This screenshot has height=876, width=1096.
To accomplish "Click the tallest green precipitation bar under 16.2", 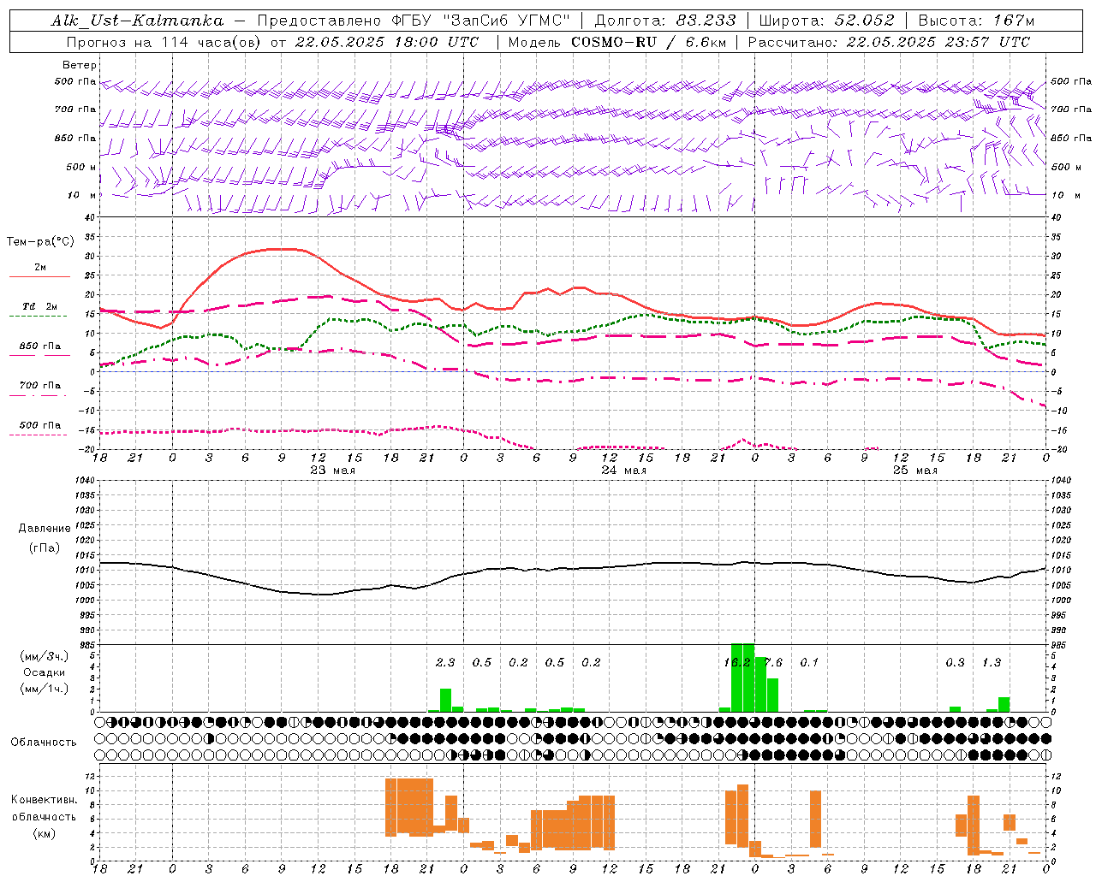I will tap(742, 678).
